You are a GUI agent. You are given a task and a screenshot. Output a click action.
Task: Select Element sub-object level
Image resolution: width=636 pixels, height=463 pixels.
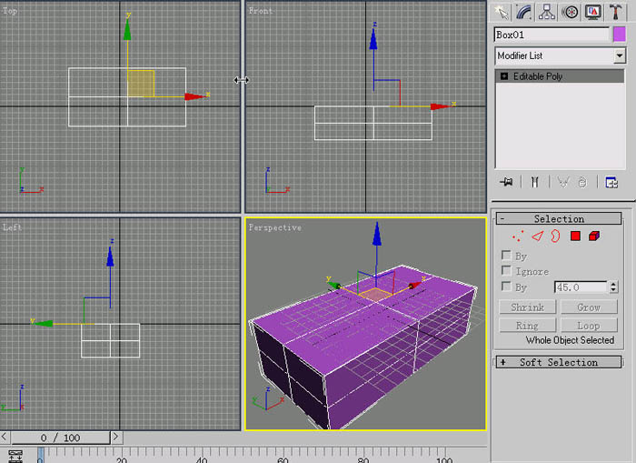pos(594,236)
